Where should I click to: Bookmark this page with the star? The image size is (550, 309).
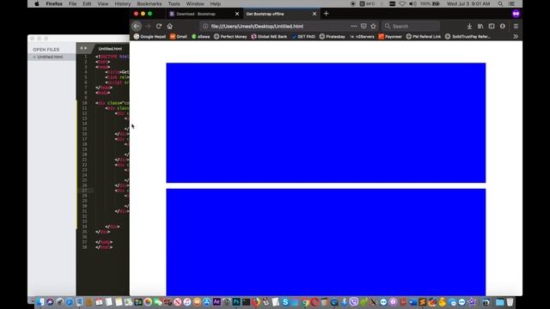[x=373, y=27]
